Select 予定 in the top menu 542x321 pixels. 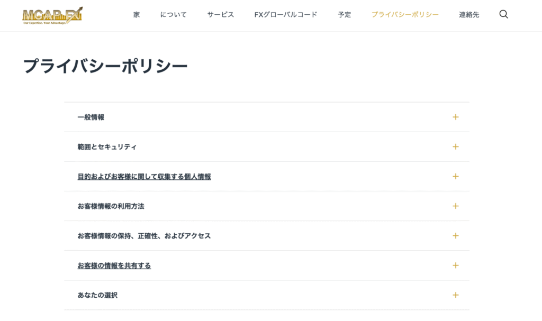[x=344, y=14]
